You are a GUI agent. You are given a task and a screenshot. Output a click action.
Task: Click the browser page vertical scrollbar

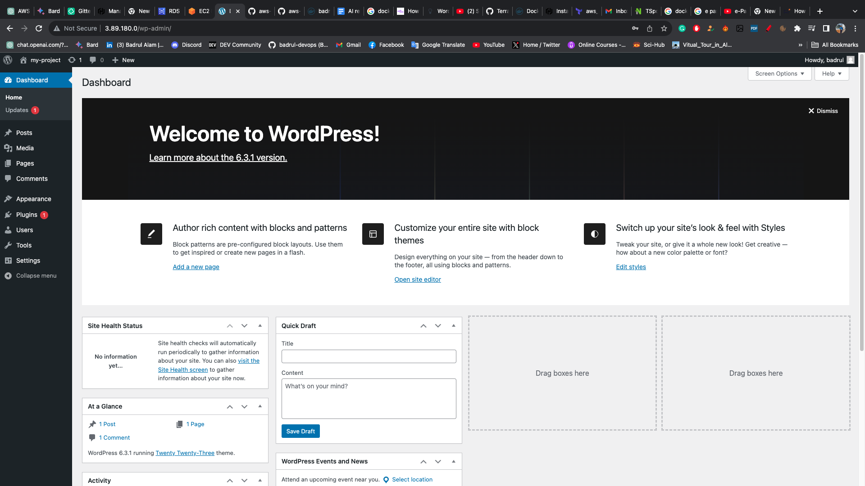tap(861, 202)
